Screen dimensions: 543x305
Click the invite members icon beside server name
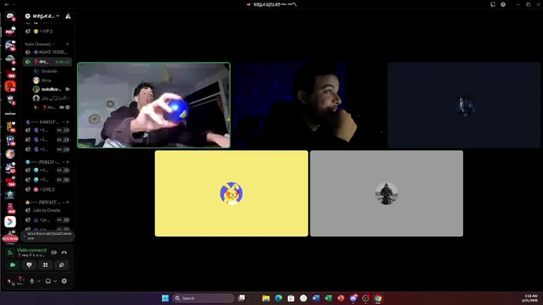pyautogui.click(x=68, y=16)
